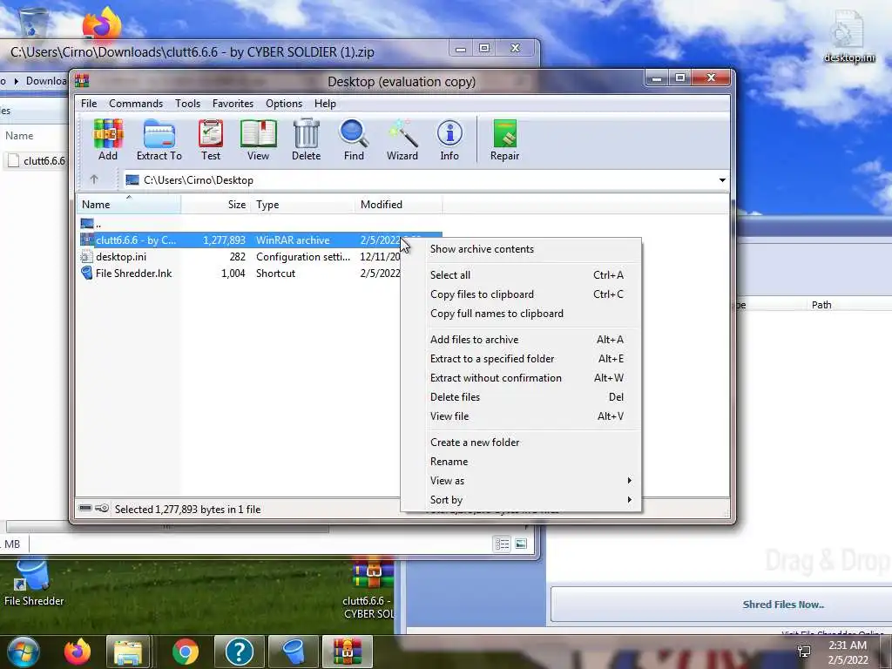892x669 pixels.
Task: Open the Find magnifier icon
Action: [x=354, y=140]
